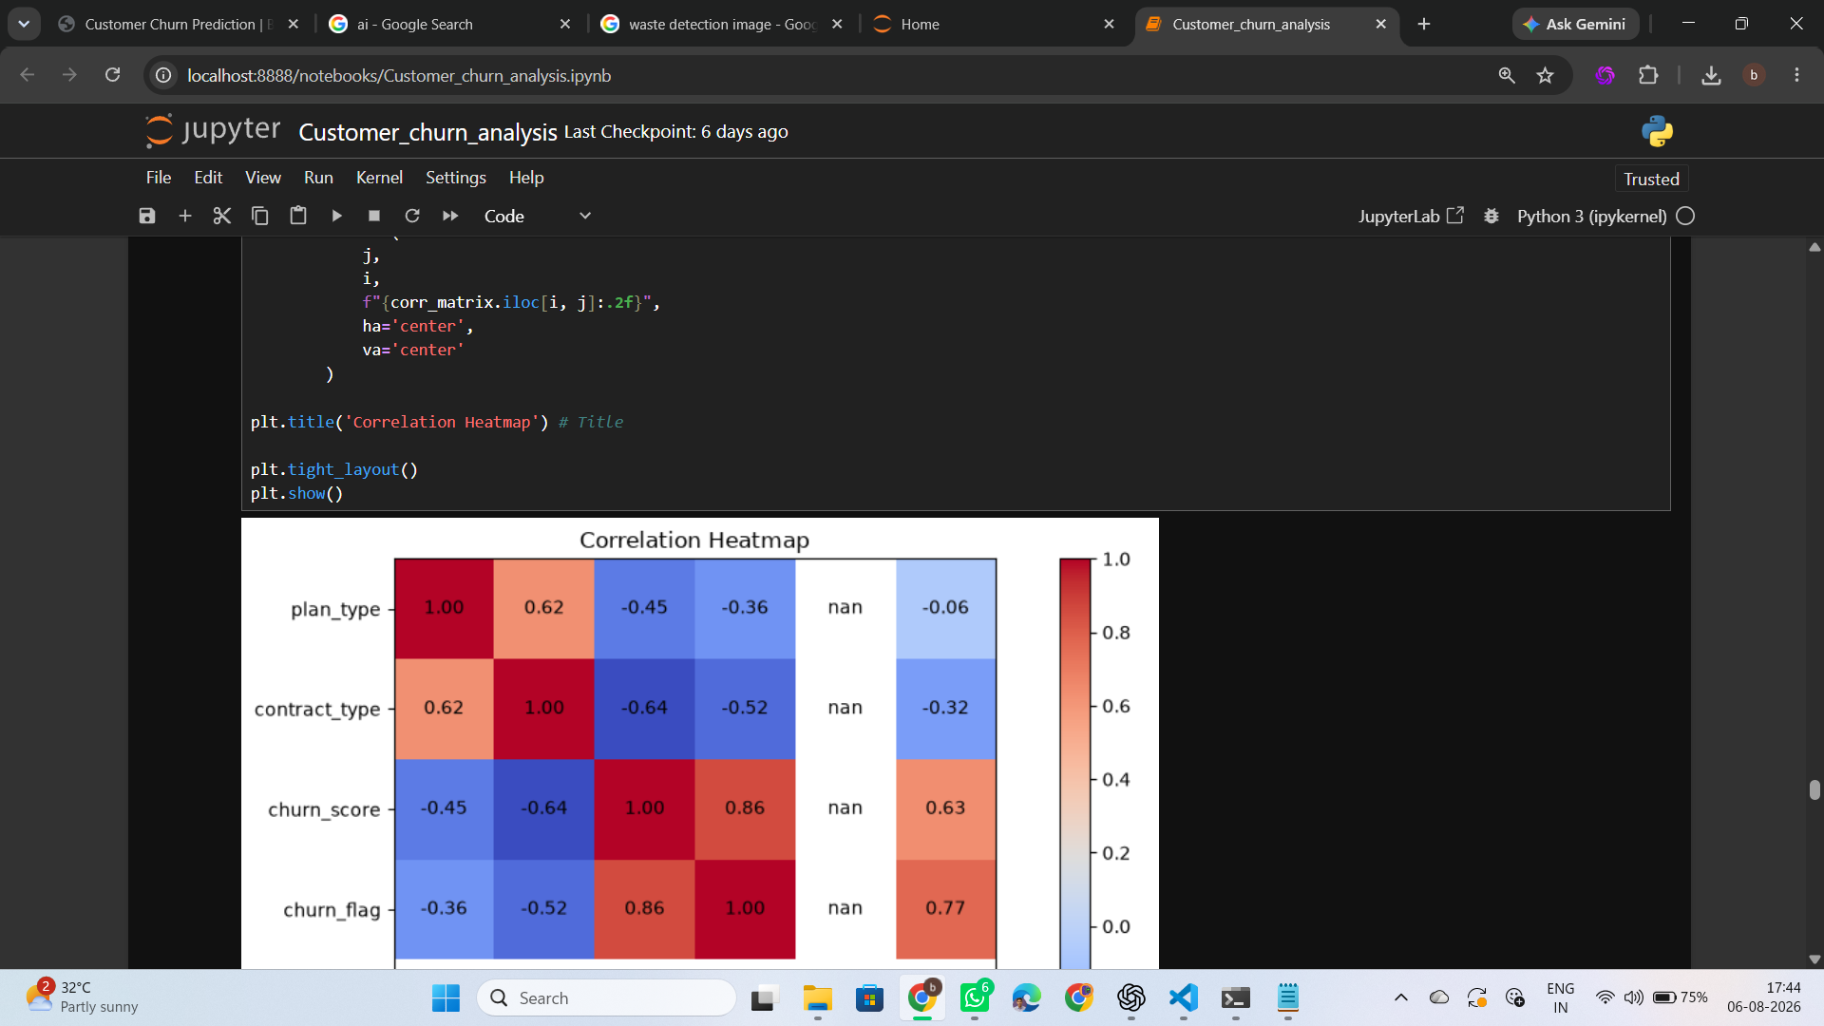Restart the kernel with circular arrow icon

412,217
